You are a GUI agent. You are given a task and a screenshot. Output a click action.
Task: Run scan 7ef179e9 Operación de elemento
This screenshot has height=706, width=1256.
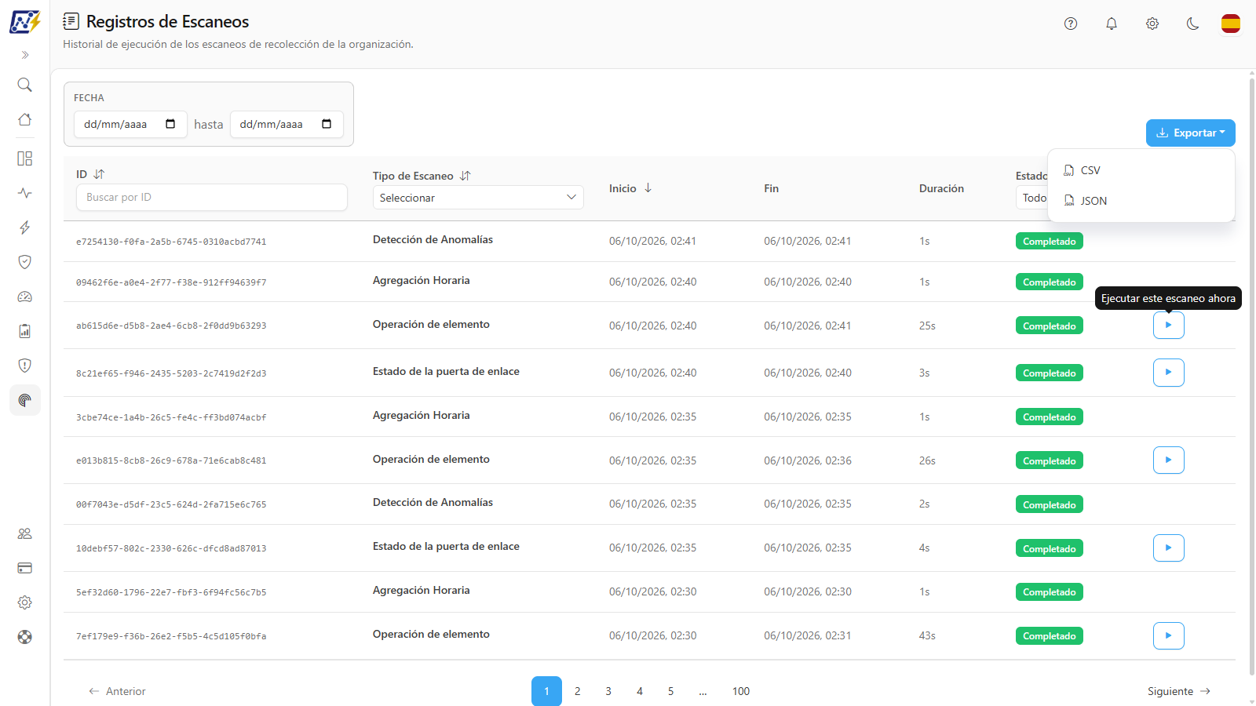[1169, 635]
